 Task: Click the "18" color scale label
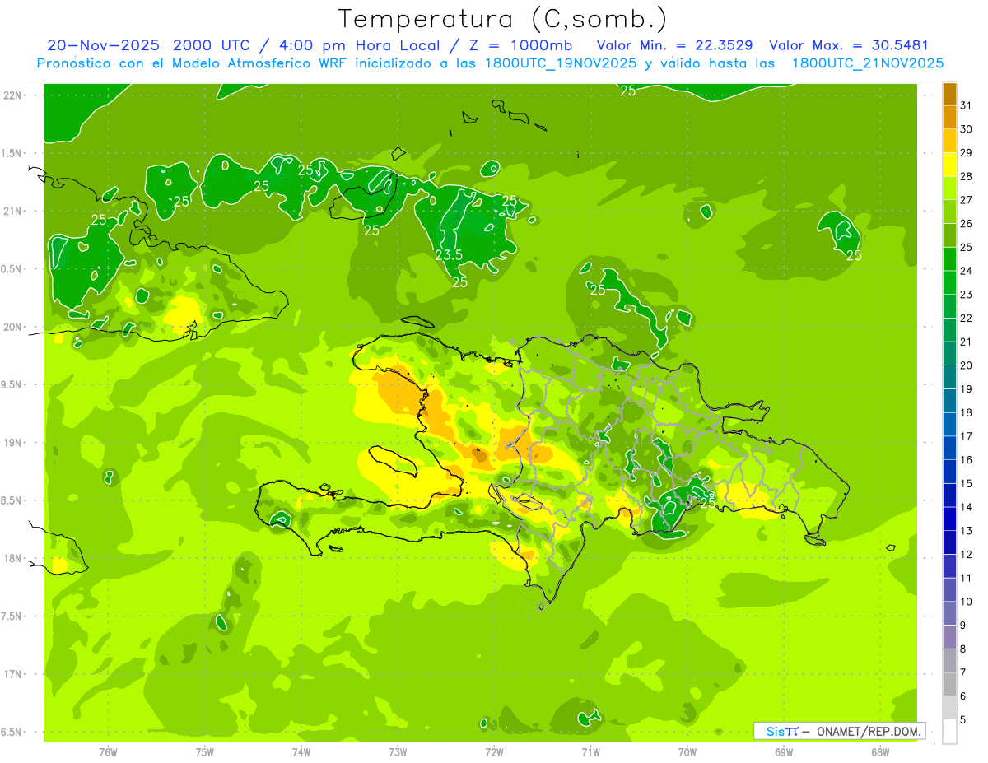tap(967, 412)
